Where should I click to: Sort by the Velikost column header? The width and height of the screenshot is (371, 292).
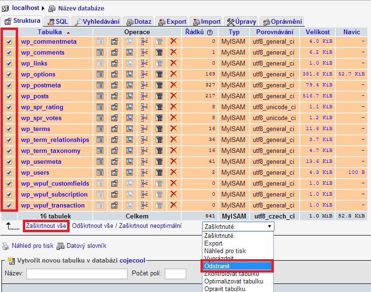(318, 32)
